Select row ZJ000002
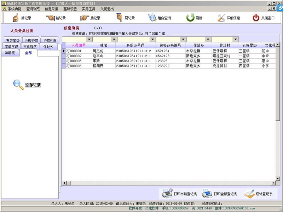 click(169, 56)
